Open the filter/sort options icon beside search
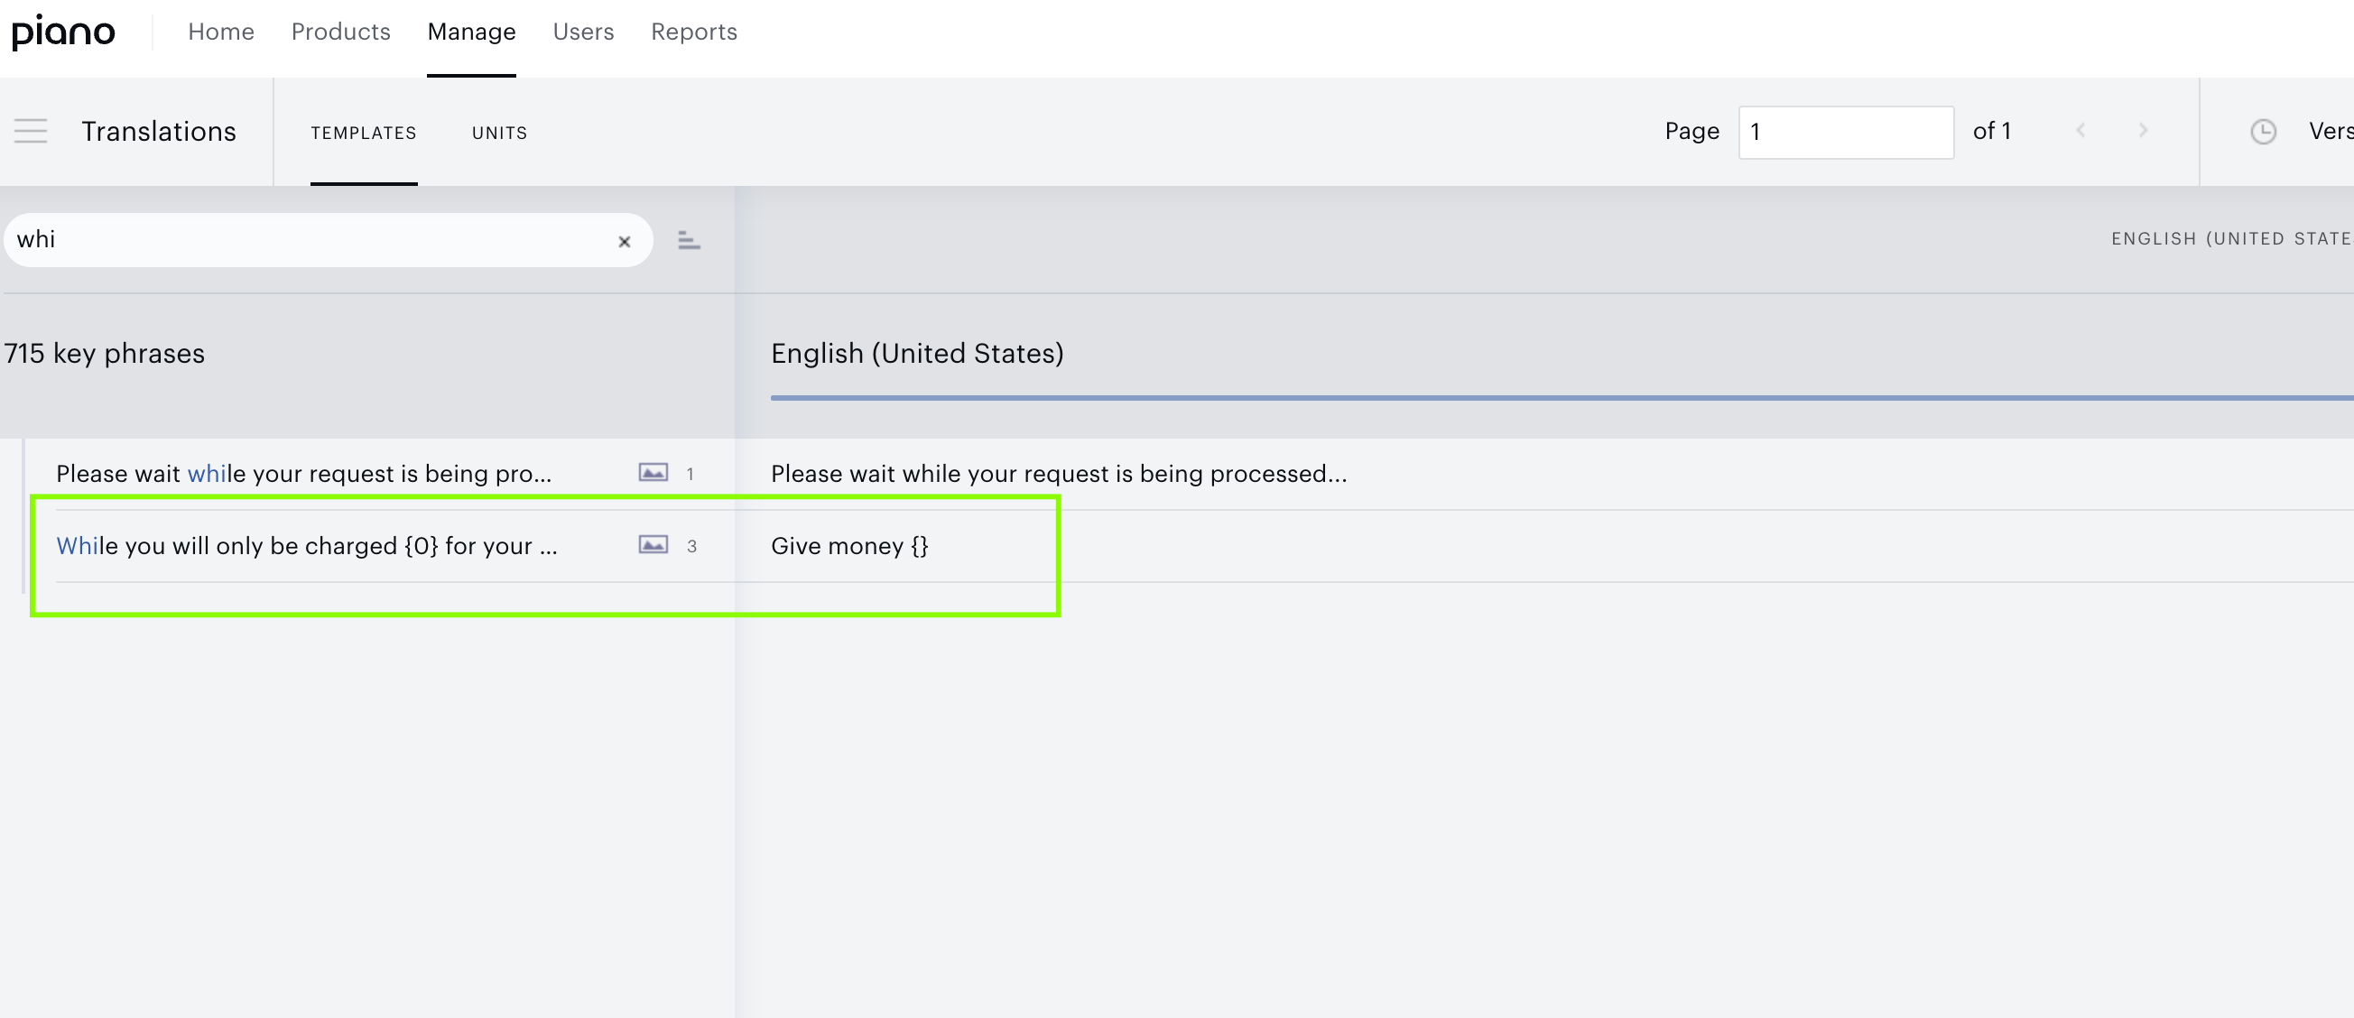The image size is (2354, 1018). click(689, 241)
